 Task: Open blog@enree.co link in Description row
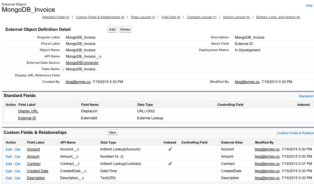[267, 178]
